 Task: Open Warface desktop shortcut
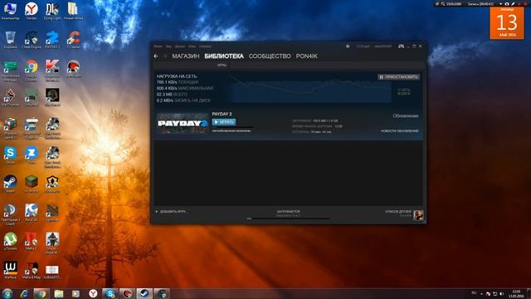pyautogui.click(x=10, y=270)
